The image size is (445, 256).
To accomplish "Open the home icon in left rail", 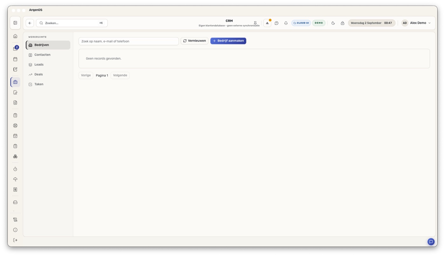I will point(15,36).
